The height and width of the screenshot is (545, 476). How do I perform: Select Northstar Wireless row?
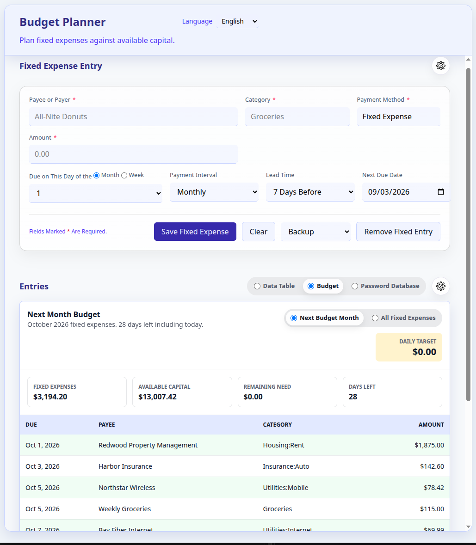pyautogui.click(x=235, y=488)
